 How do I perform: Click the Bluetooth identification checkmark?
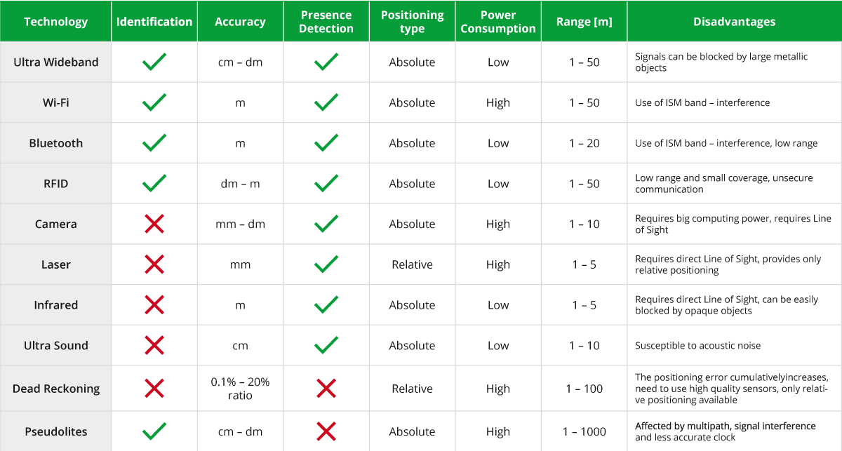click(x=154, y=143)
